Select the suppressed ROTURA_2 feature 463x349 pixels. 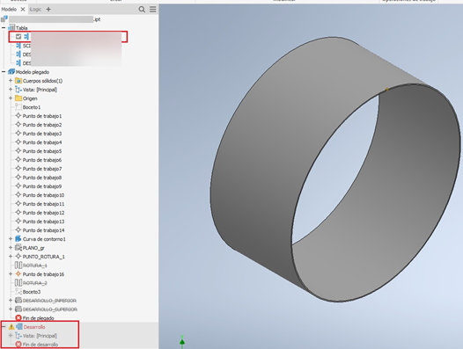pos(35,283)
